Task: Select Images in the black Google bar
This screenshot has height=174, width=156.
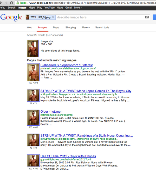Action: (22, 8)
